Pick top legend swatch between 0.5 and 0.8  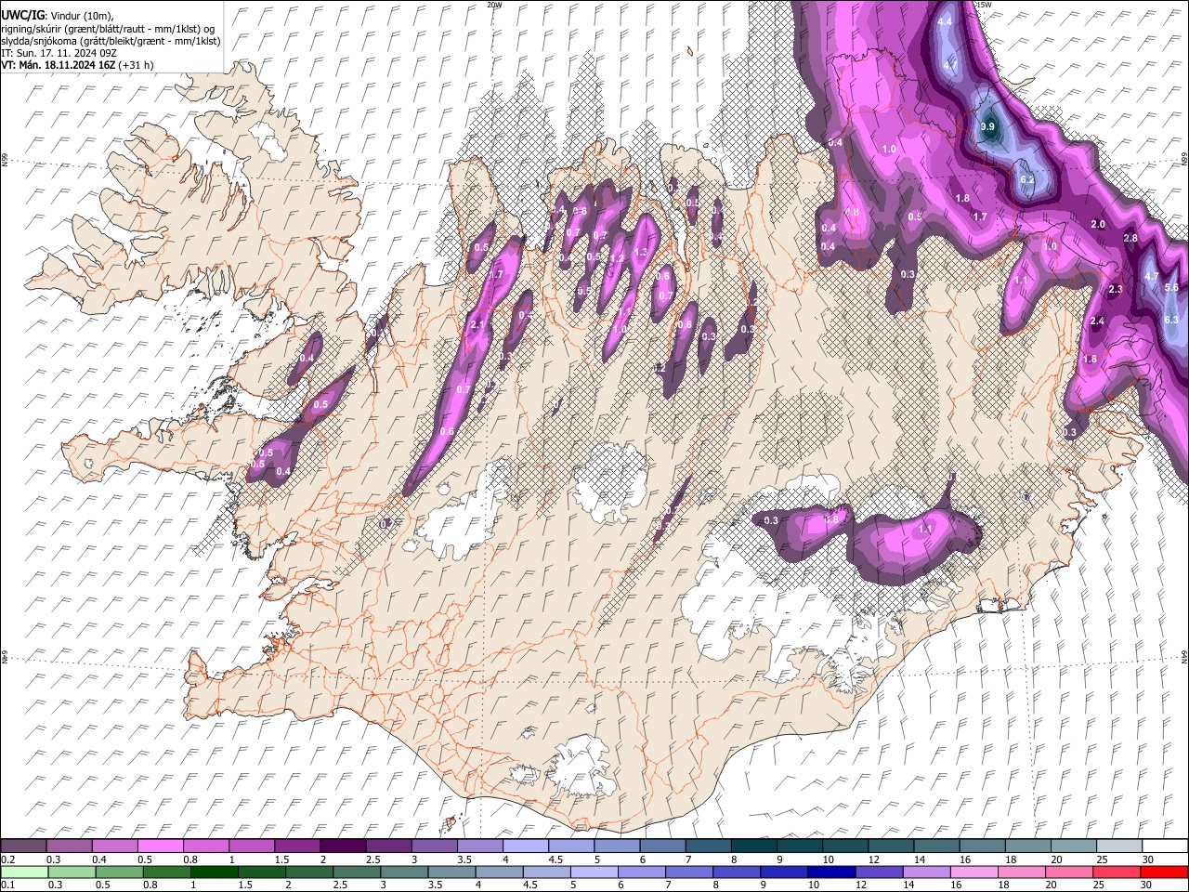(x=161, y=846)
